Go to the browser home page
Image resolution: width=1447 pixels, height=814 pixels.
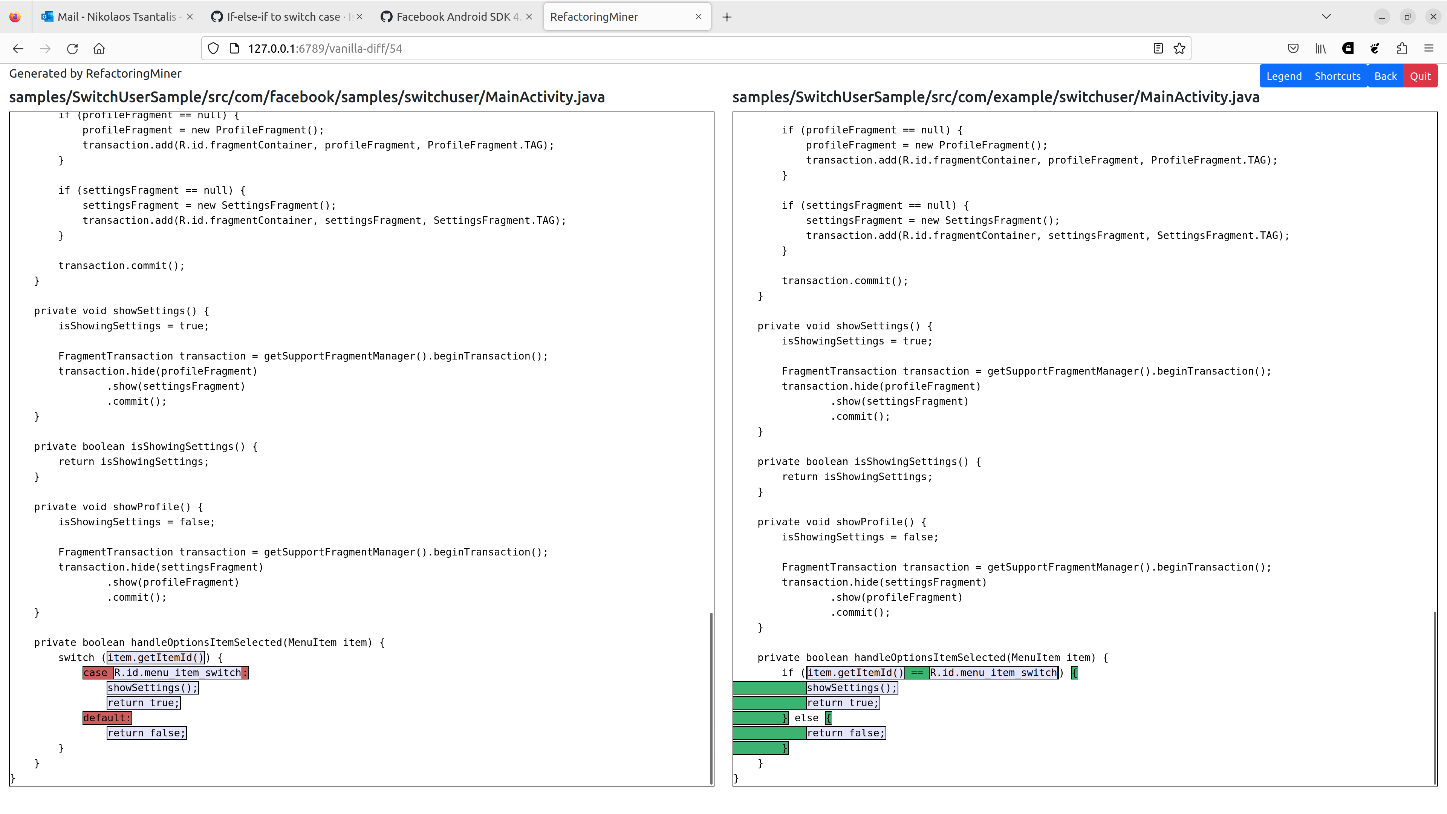click(99, 49)
